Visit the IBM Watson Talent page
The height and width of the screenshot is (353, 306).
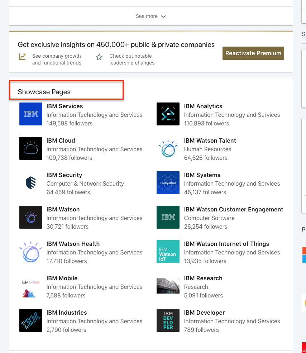[x=210, y=141]
